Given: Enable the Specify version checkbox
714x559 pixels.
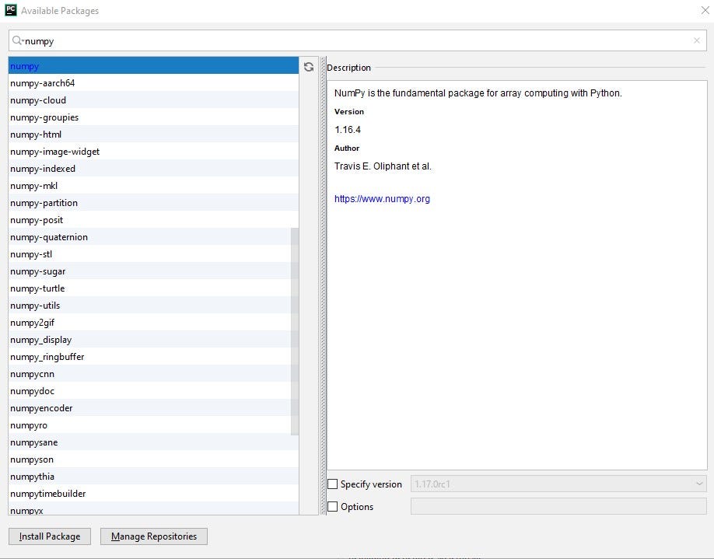Looking at the screenshot, I should (333, 484).
